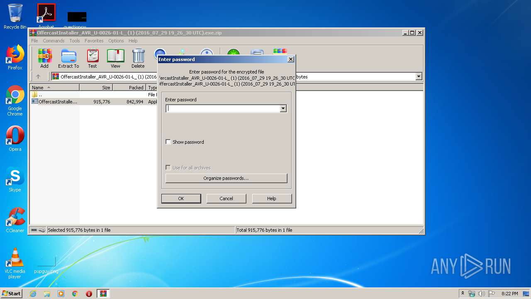
Task: Open the Help menu in menu bar
Action: coord(133,41)
